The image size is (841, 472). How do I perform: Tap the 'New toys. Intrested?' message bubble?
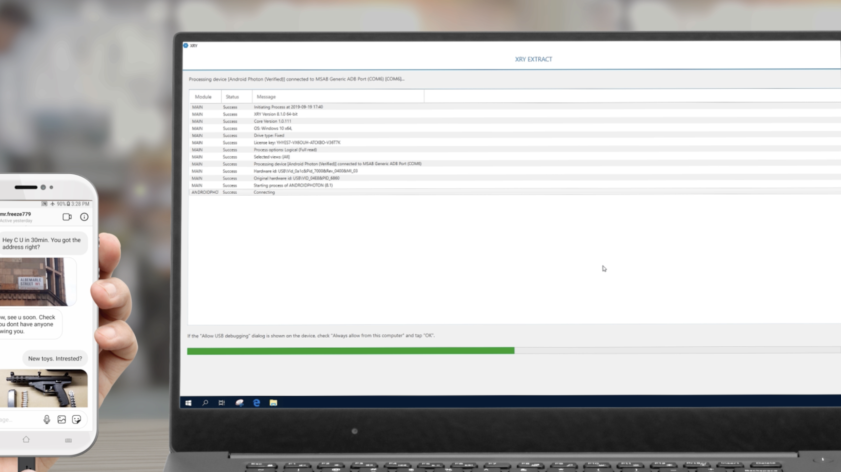(x=55, y=358)
